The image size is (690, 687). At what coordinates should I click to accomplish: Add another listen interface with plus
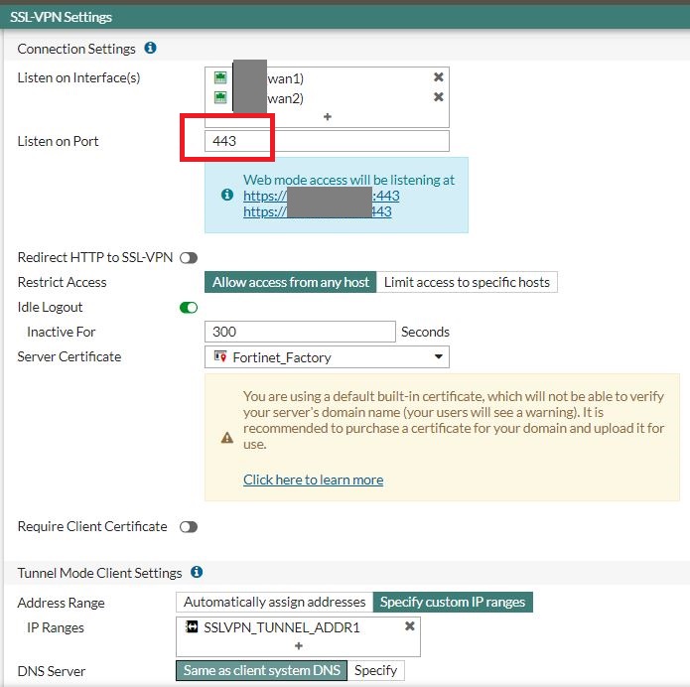click(x=328, y=117)
